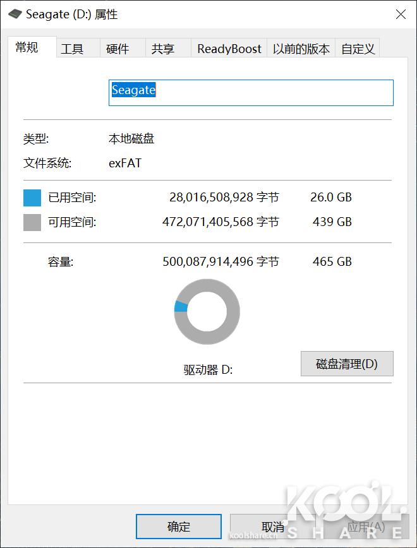
Task: Click the 驱动器 D: label
Action: [x=208, y=370]
